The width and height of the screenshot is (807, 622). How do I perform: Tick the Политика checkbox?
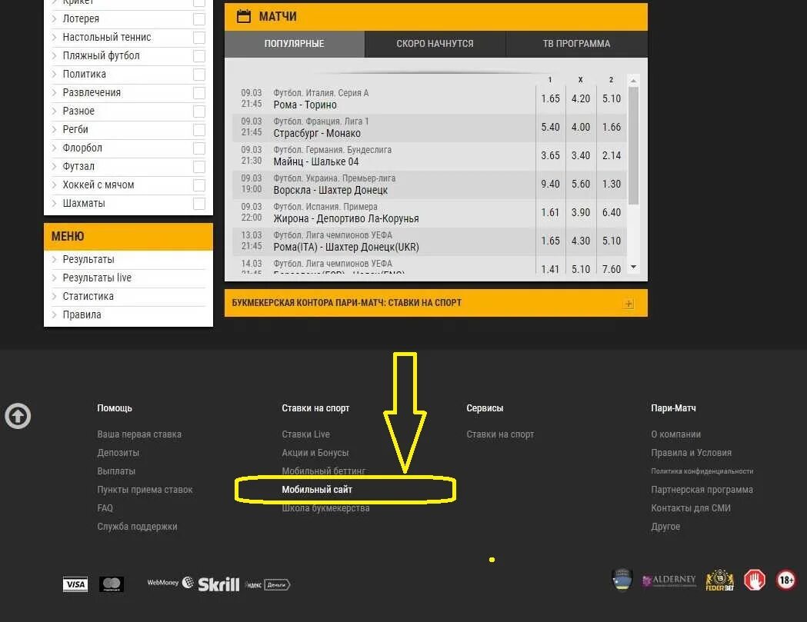click(199, 75)
